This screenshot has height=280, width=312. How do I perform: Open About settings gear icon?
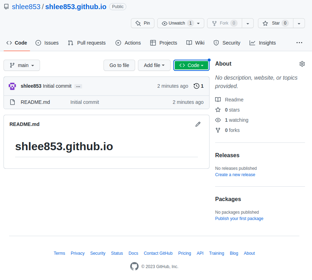coord(302,64)
